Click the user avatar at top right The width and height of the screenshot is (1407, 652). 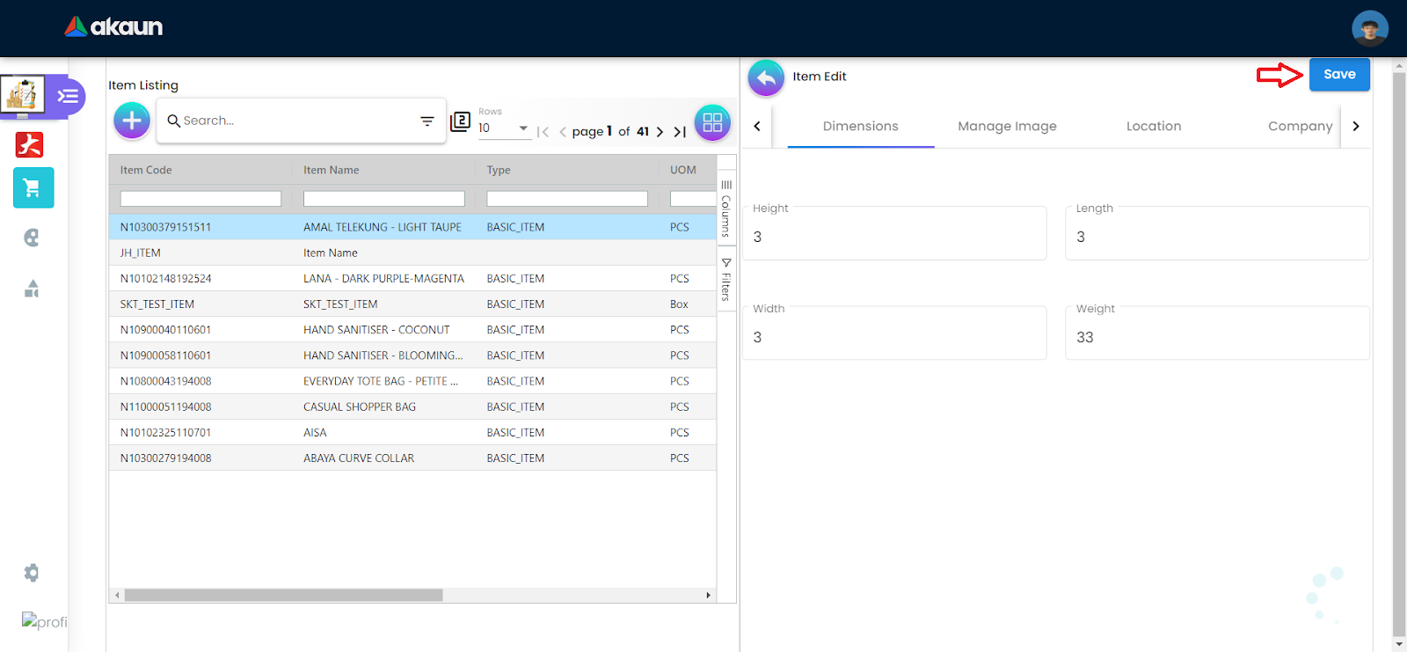(x=1369, y=28)
